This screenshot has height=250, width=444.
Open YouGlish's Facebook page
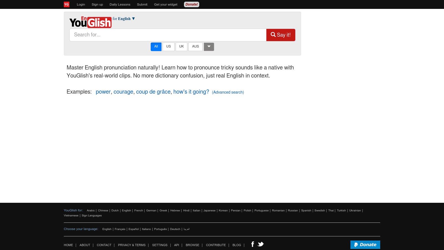253,244
